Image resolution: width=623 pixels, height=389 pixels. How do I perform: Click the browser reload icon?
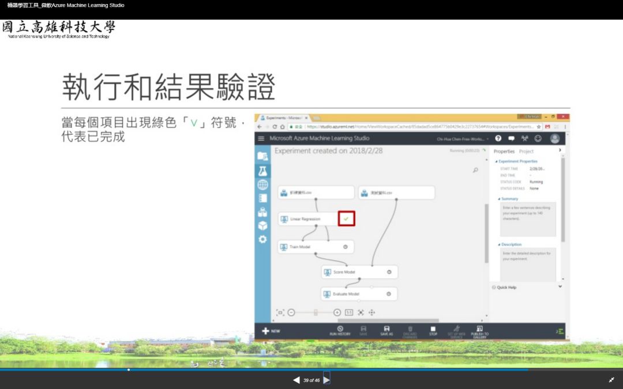click(275, 127)
